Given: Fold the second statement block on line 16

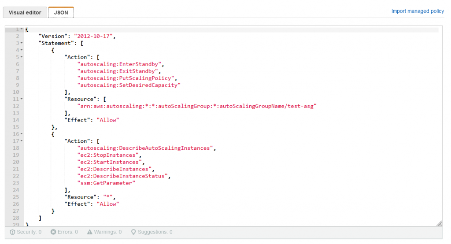Looking at the screenshot, I should pos(22,134).
